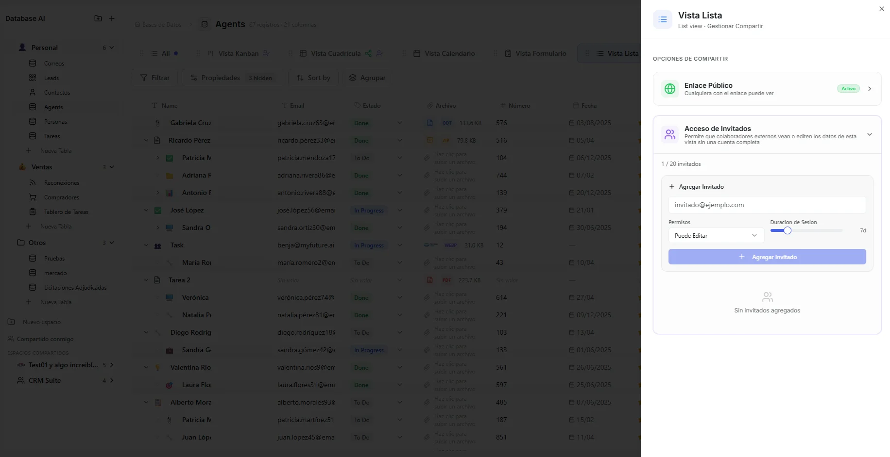The width and height of the screenshot is (890, 457).
Task: Open Licitaciones Adjudicadas table
Action: 75,288
